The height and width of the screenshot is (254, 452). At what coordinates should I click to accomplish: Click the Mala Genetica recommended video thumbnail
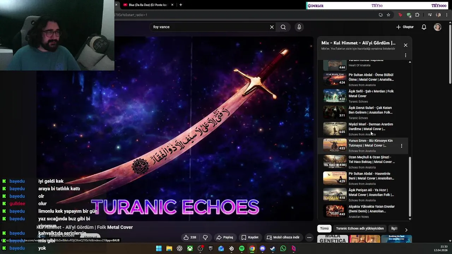333,239
